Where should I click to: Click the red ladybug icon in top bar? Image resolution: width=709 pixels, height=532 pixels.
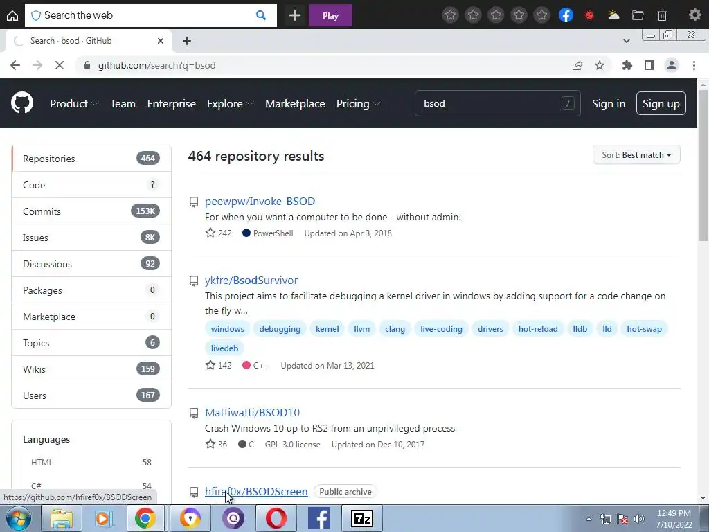click(x=589, y=15)
